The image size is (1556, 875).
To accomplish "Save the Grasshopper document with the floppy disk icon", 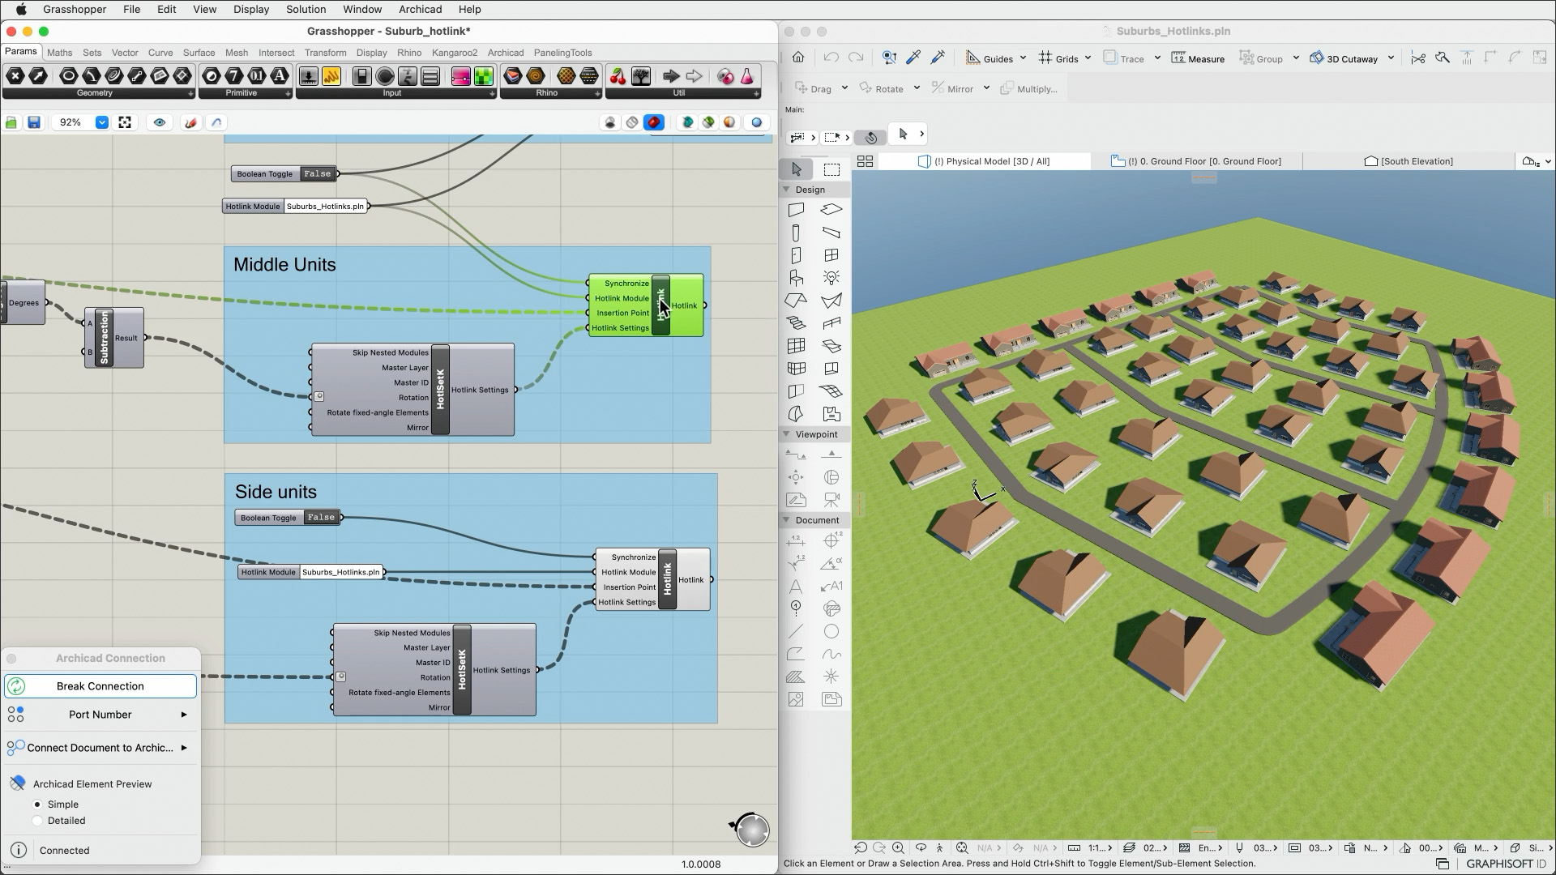I will 34,122.
